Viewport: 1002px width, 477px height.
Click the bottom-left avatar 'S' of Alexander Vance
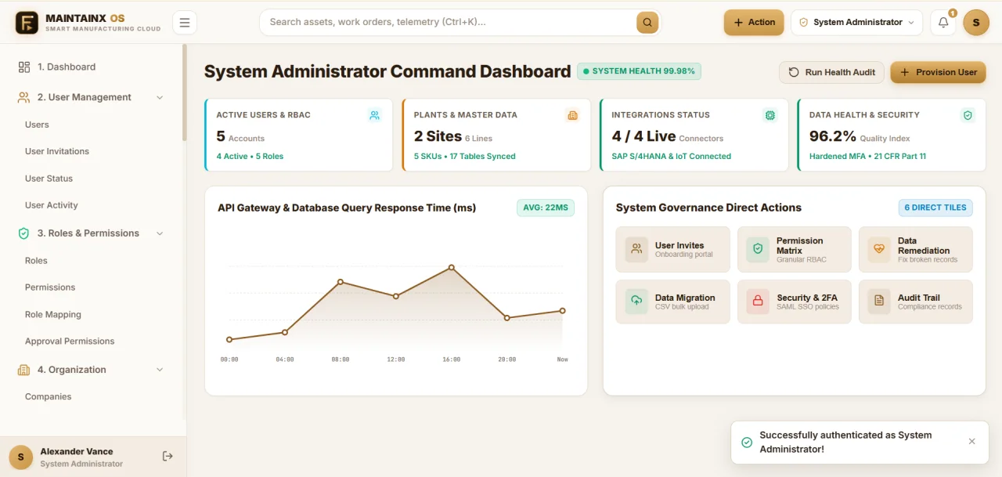(21, 457)
